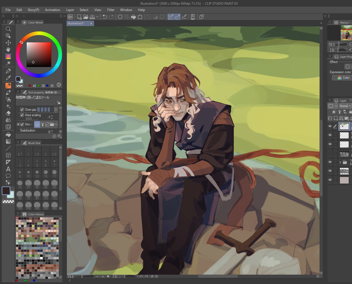Hide the folder layer
This screenshot has height=284, width=352.
[x=330, y=162]
